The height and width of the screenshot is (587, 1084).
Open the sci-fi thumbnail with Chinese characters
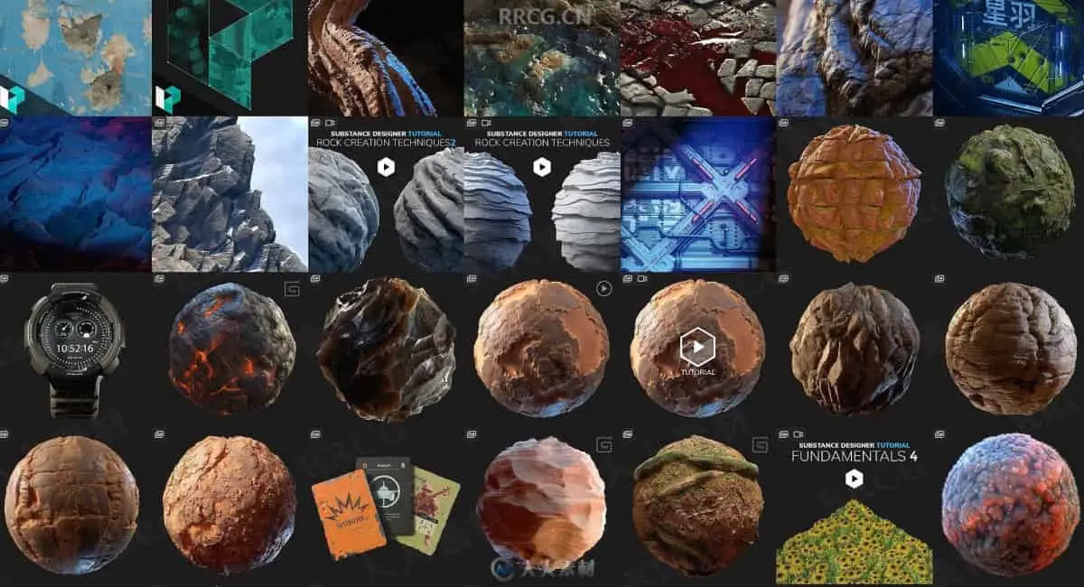1009,58
